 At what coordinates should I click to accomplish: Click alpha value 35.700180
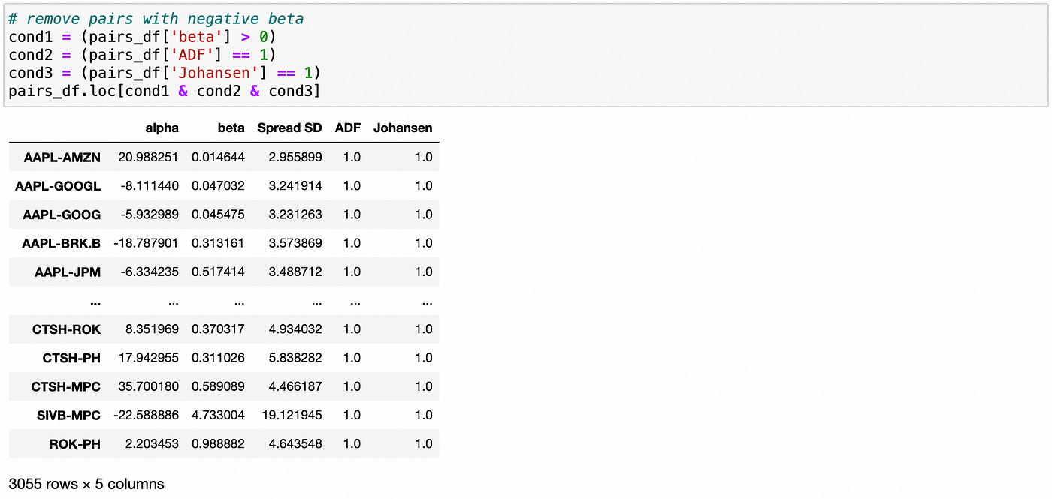[149, 386]
